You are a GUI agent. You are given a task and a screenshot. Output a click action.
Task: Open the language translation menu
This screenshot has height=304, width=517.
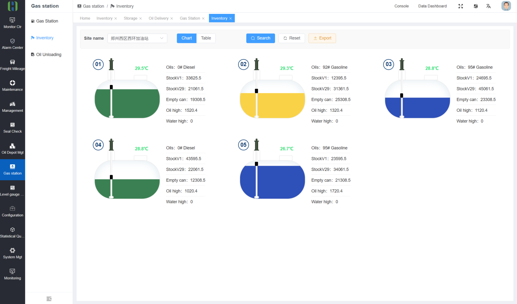(489, 6)
